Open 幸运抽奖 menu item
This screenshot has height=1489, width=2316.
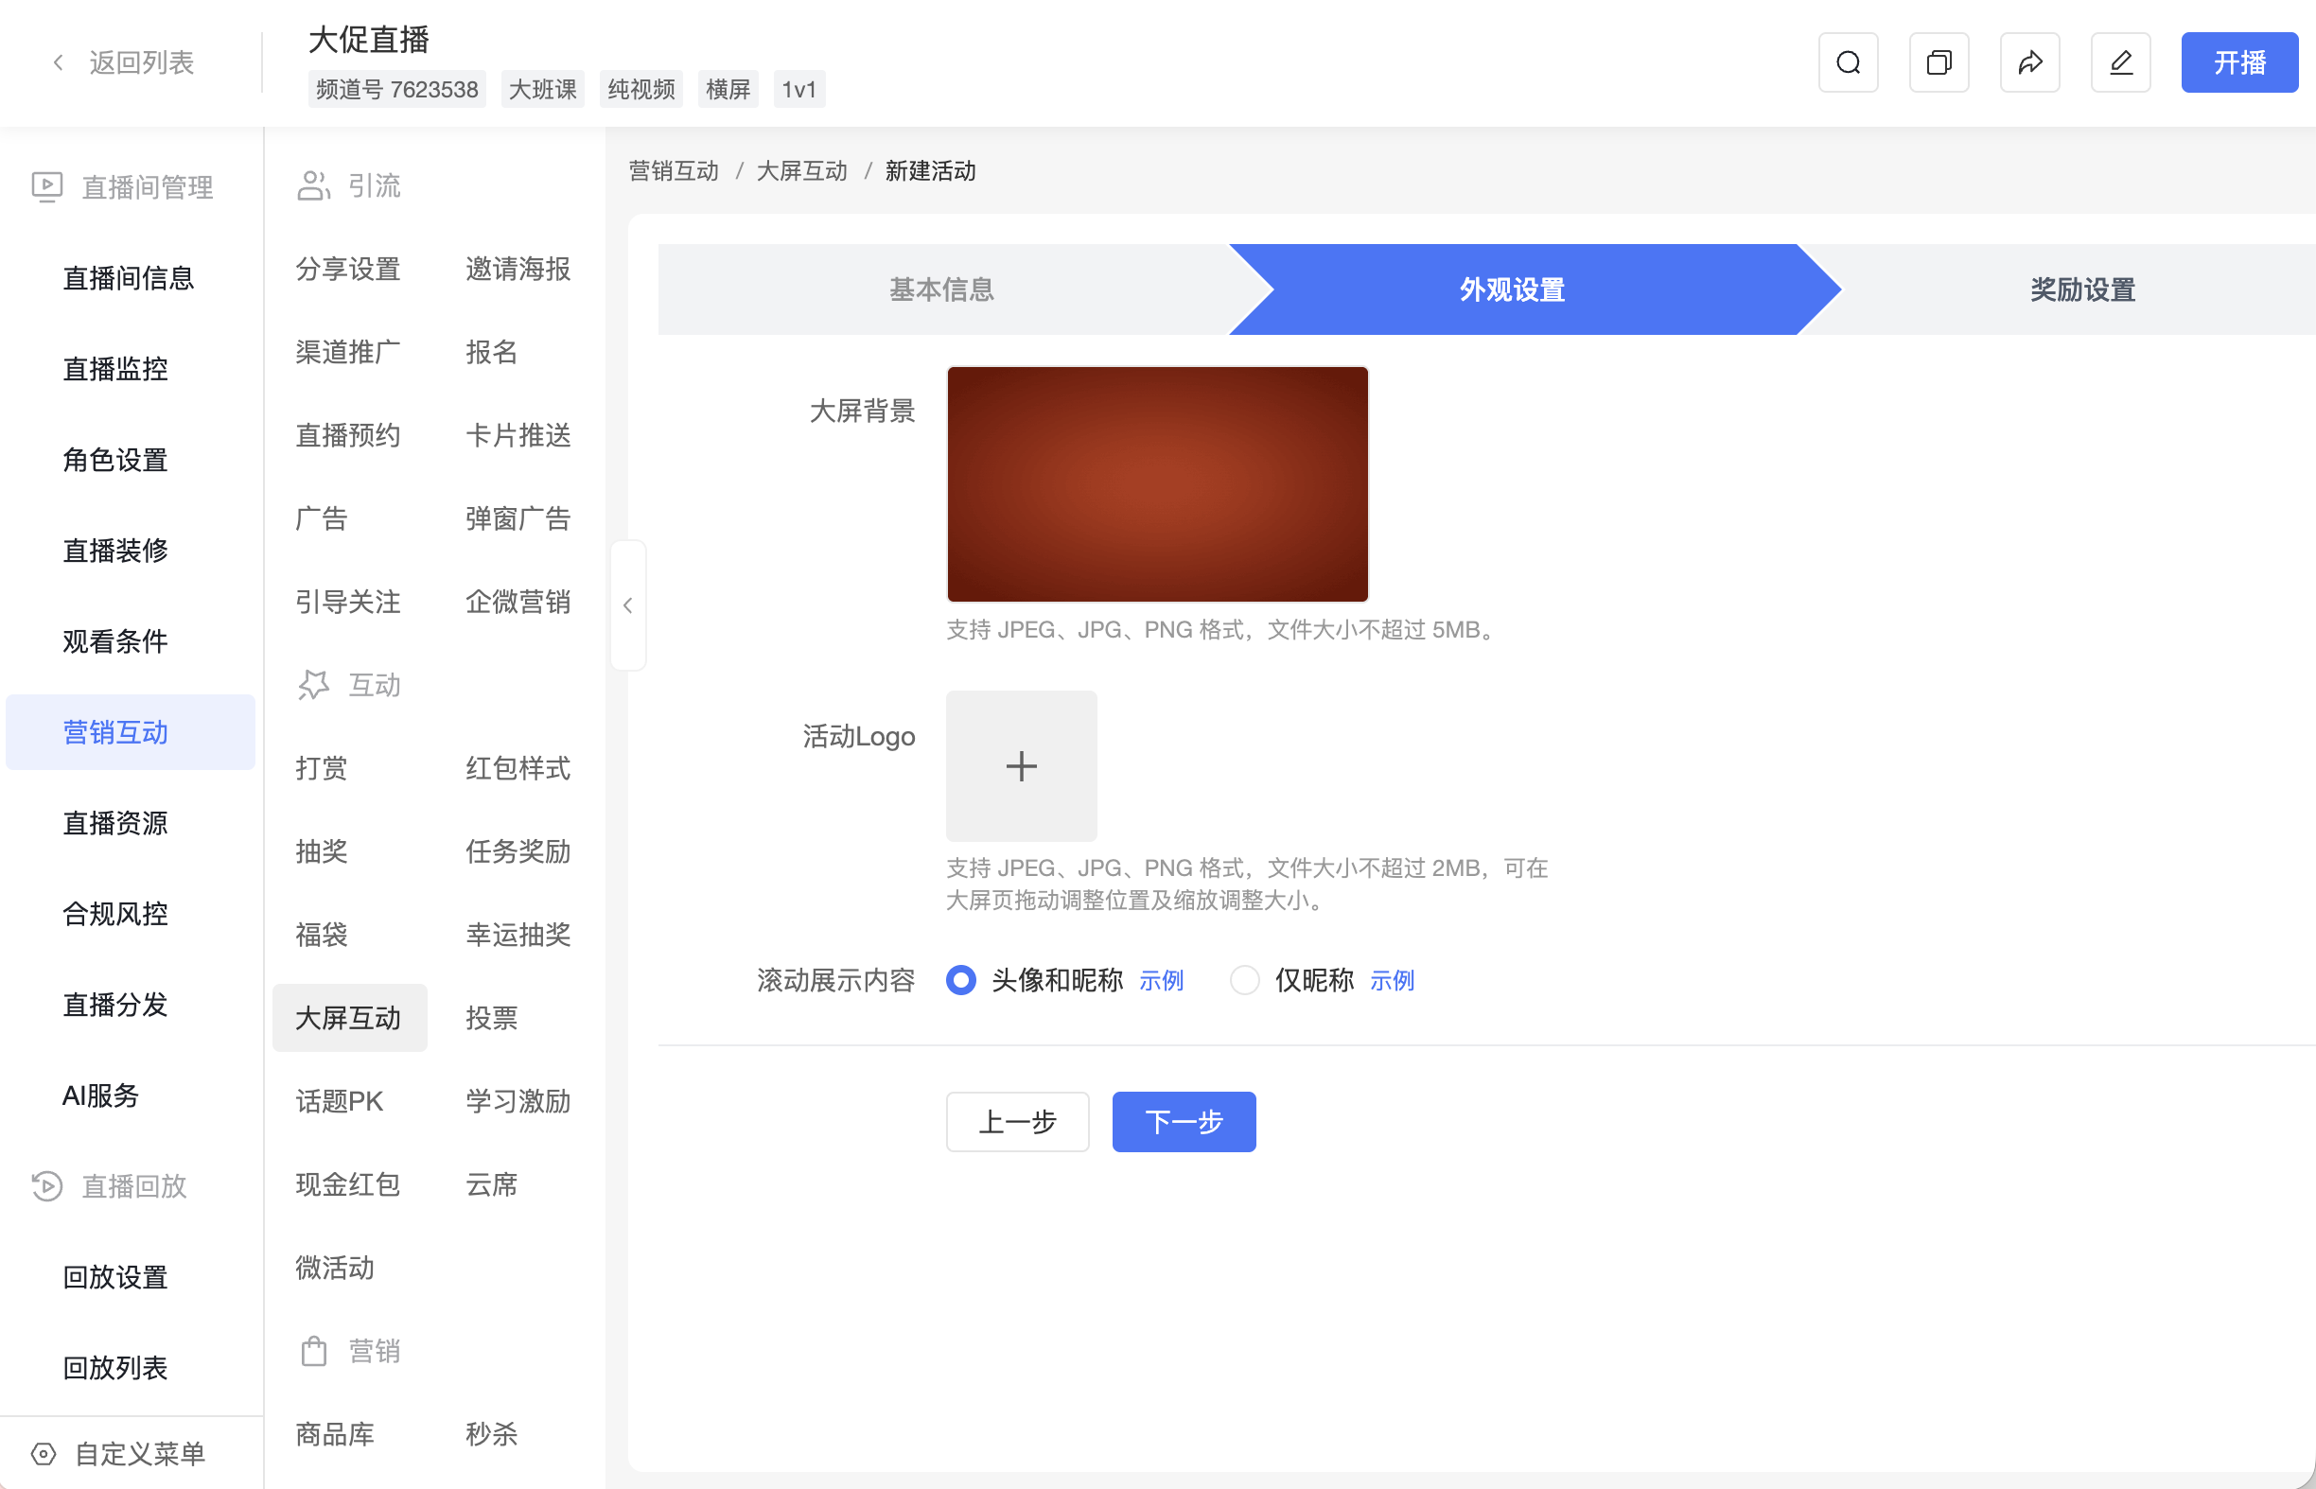click(x=518, y=935)
